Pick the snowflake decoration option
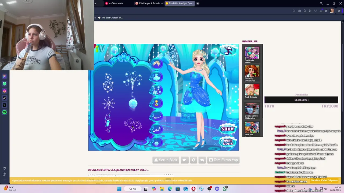The image size is (344, 193). 109,103
